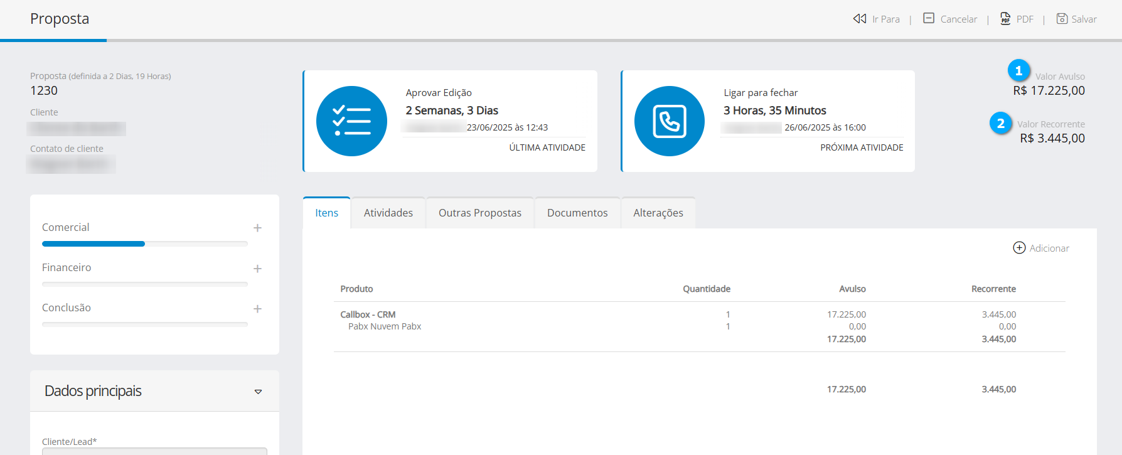Switch to the Atividades tab
This screenshot has height=455, width=1122.
(388, 213)
